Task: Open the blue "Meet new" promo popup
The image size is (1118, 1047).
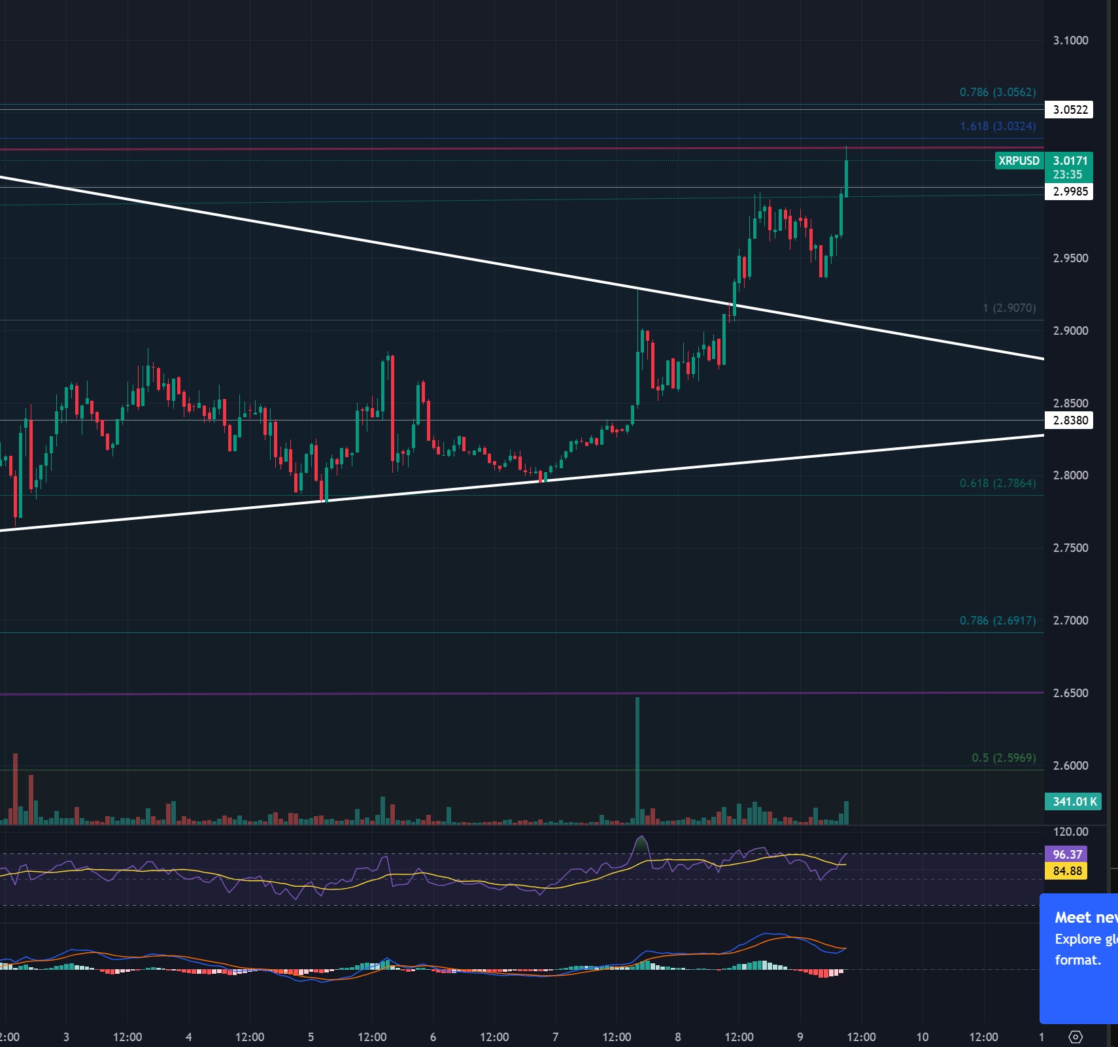Action: pos(1079,959)
